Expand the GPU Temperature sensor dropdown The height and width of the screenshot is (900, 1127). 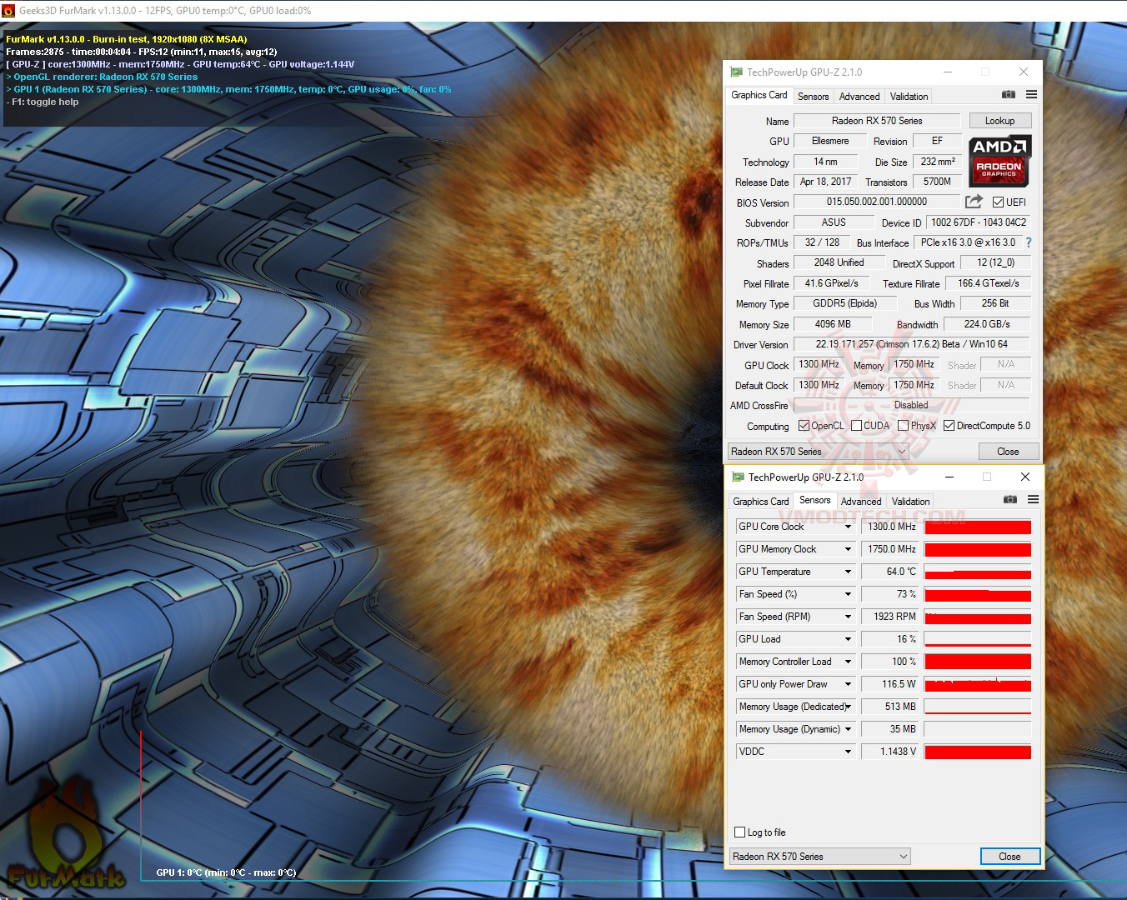click(x=848, y=572)
